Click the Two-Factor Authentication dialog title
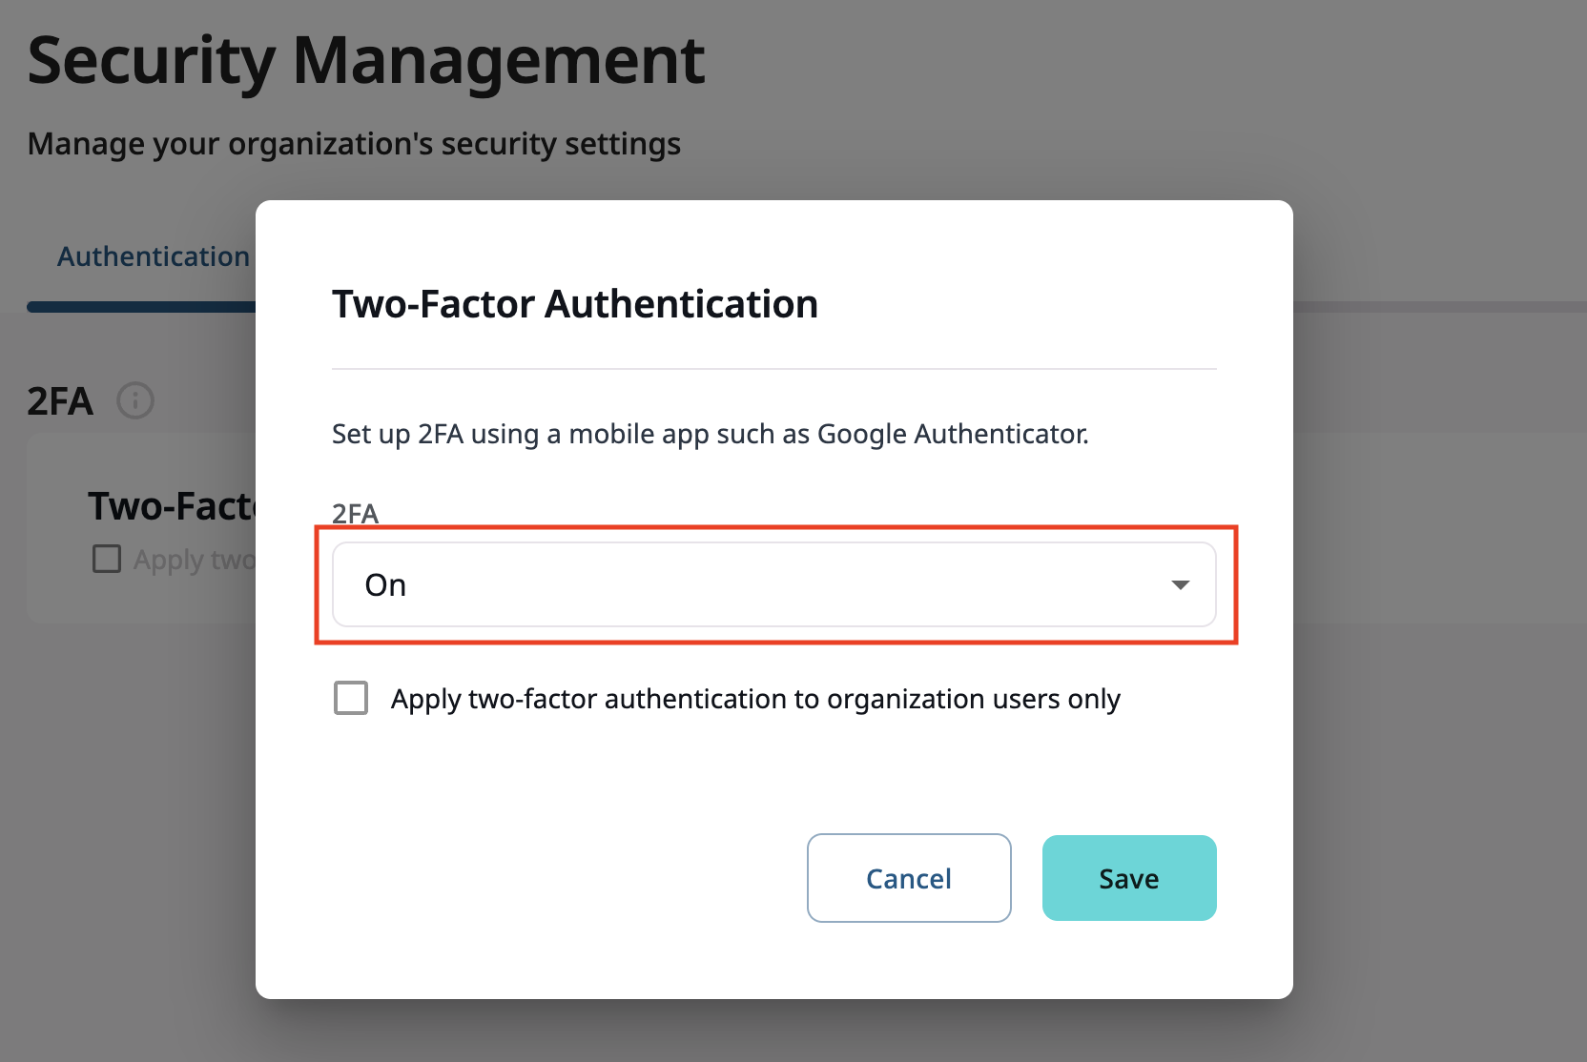This screenshot has height=1062, width=1587. click(574, 303)
